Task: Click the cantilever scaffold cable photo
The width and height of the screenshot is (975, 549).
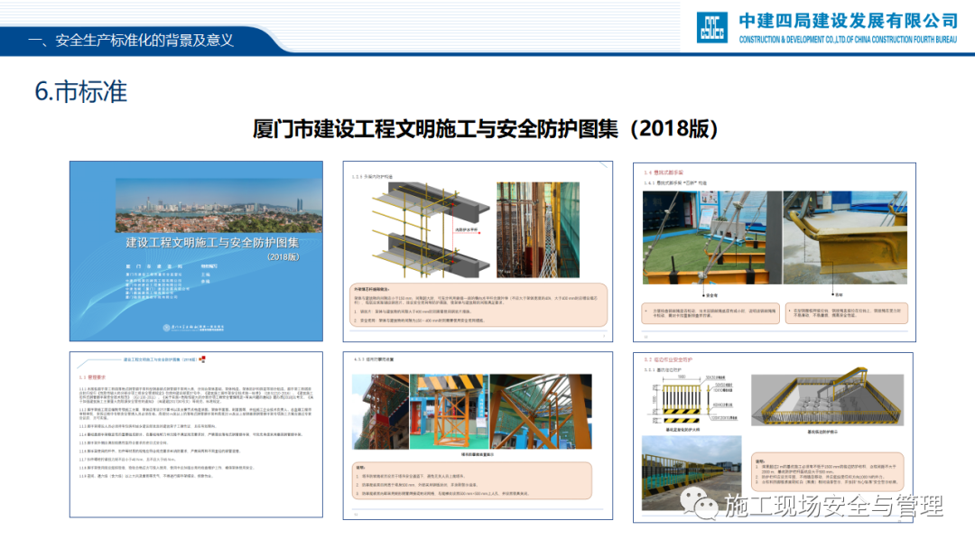Action: (712, 237)
